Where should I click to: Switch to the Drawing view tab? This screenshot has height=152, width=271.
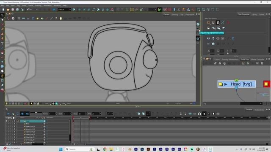point(175,14)
